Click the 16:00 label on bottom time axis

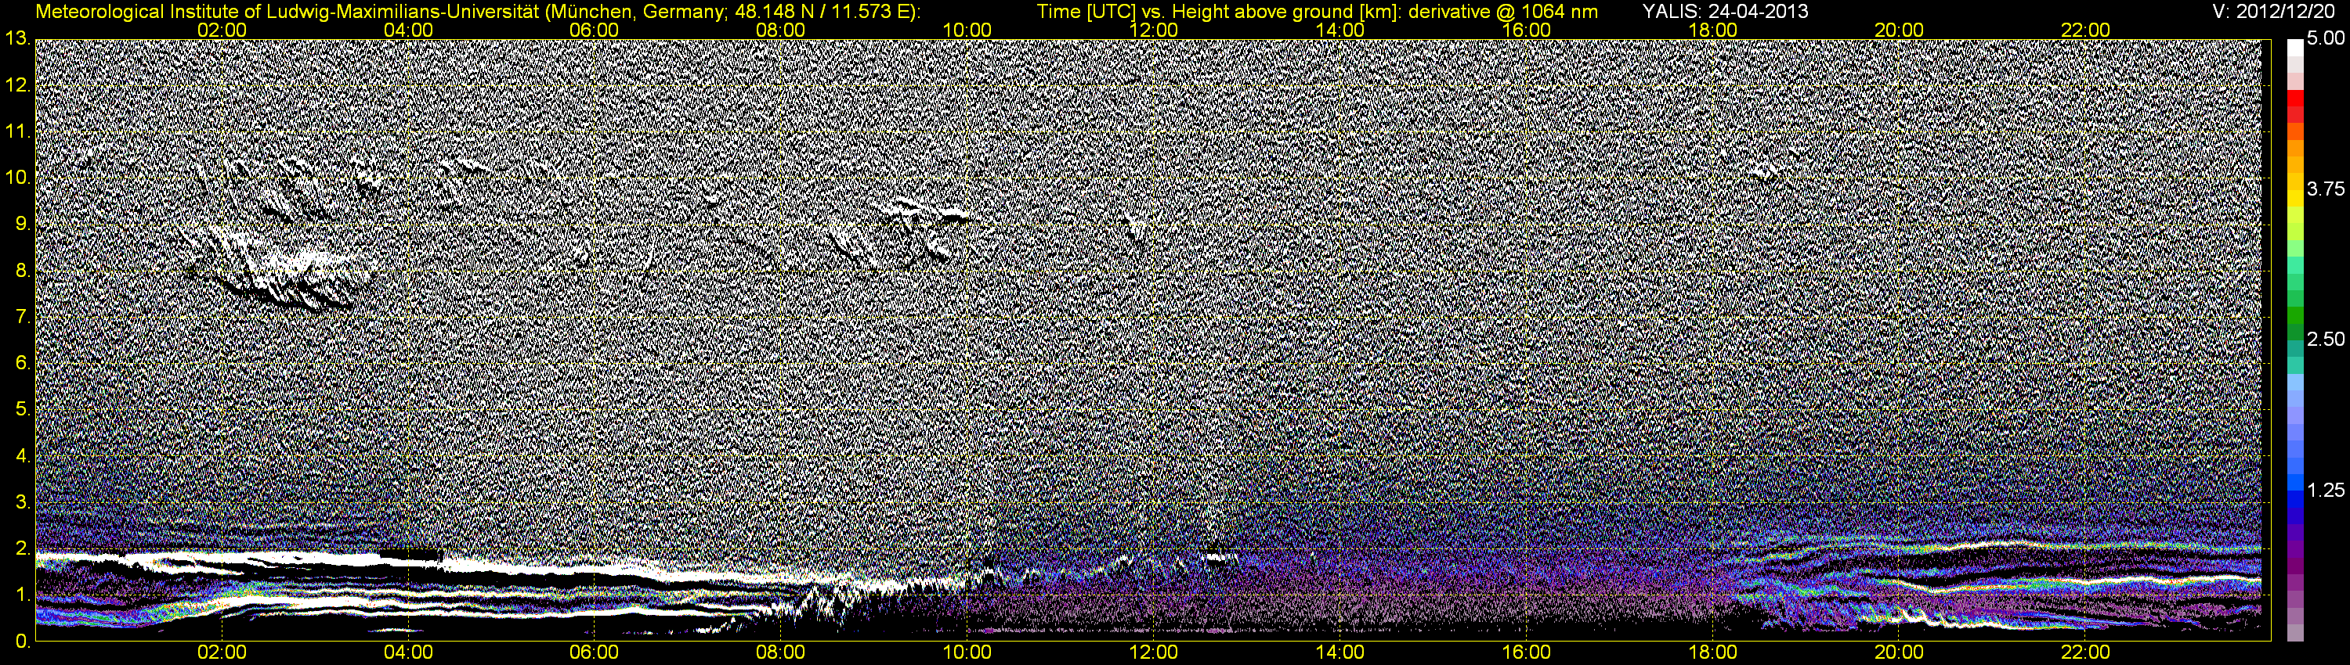(1526, 652)
